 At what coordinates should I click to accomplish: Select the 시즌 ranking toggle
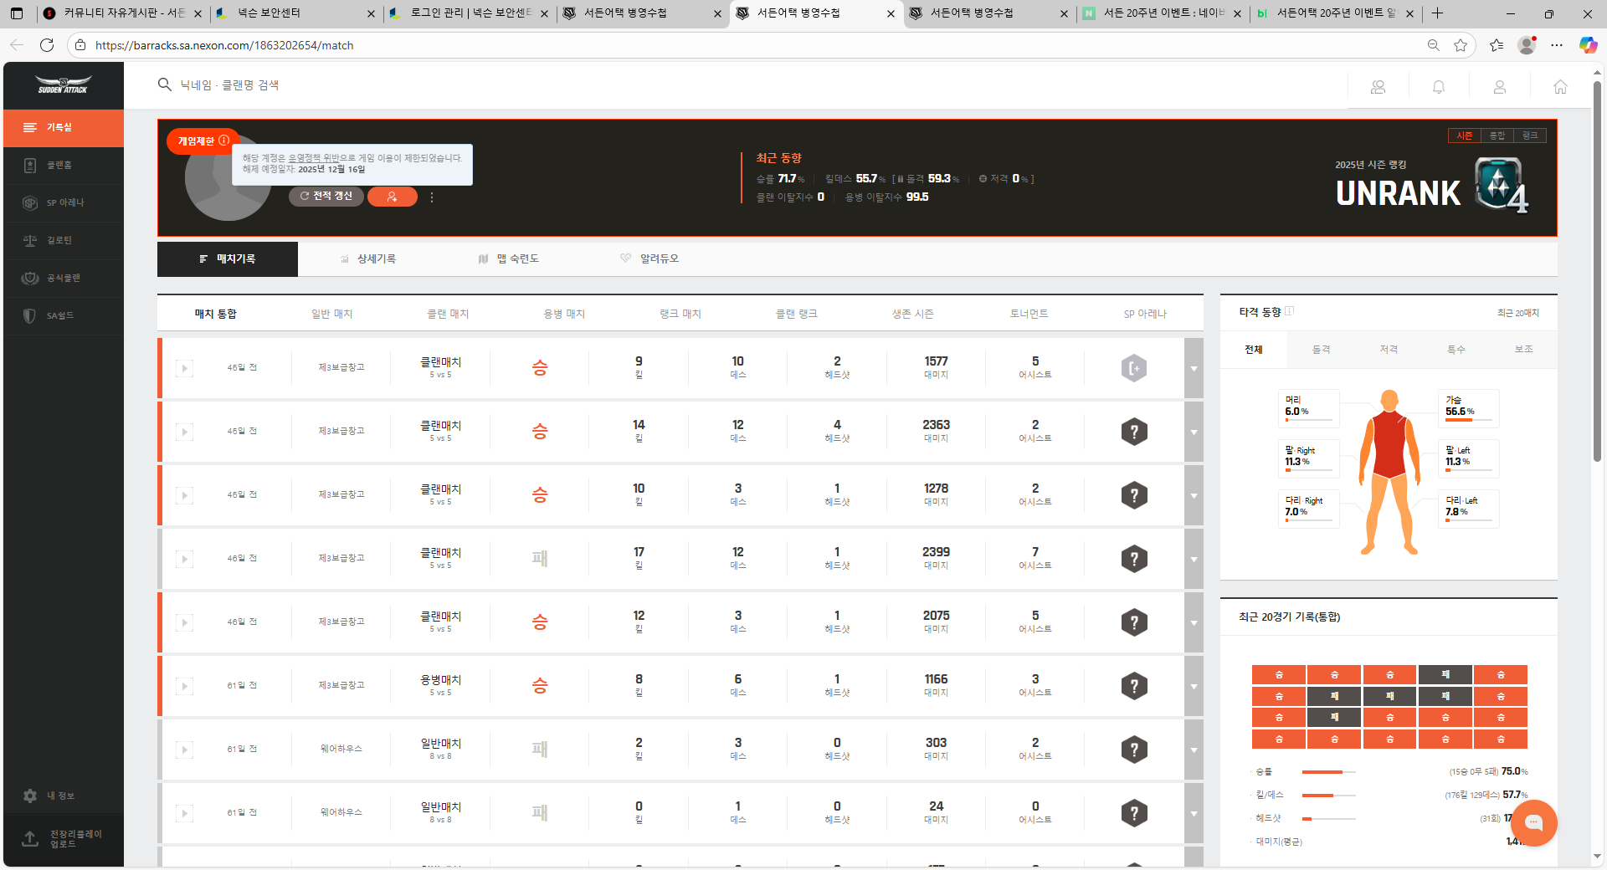coord(1464,136)
